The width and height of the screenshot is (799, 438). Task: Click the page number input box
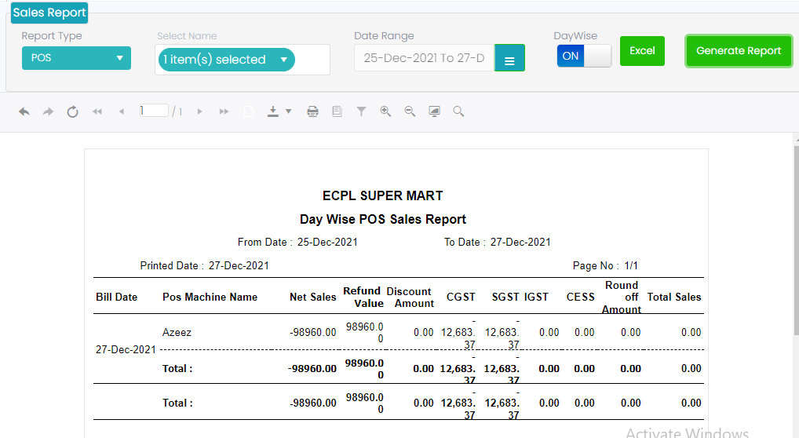click(154, 111)
